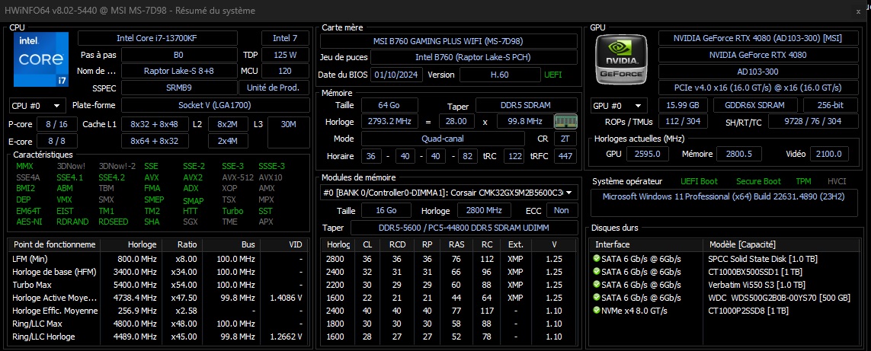Click the Intel Core i7 logo
This screenshot has width=871, height=351.
[40, 59]
